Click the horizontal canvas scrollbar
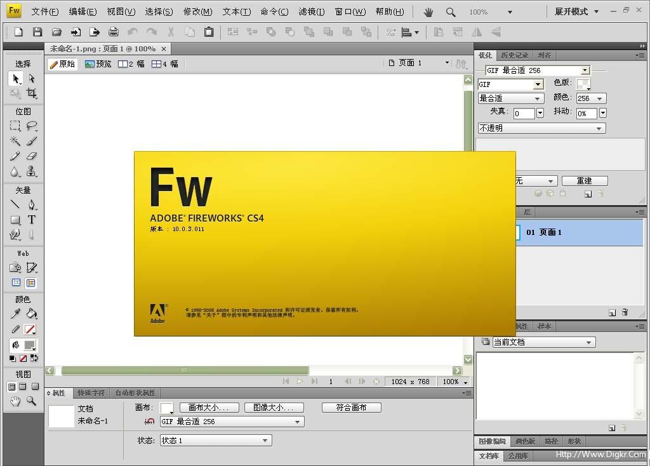 point(185,370)
